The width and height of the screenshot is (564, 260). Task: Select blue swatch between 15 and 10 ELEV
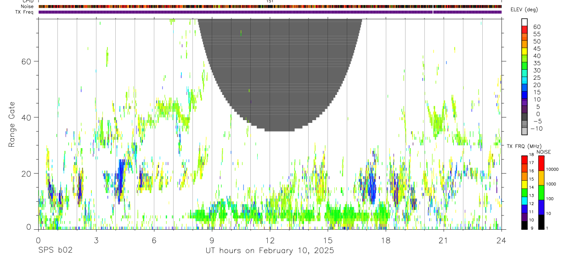[525, 95]
